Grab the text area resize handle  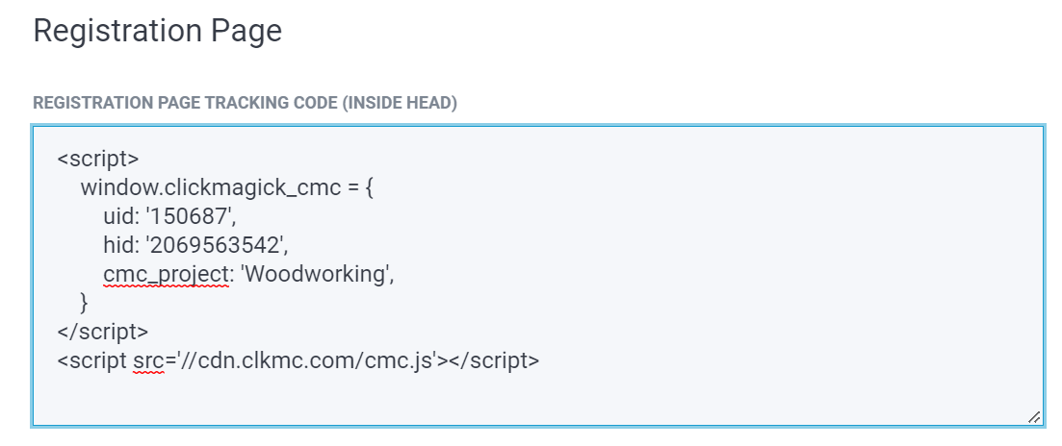pos(1033,416)
